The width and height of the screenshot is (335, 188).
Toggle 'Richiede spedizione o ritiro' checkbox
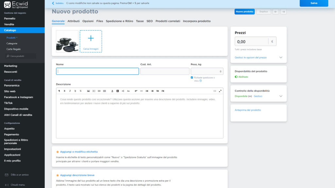coord(192,78)
